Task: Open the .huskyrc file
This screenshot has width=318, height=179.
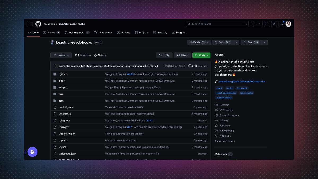Action: (64, 127)
